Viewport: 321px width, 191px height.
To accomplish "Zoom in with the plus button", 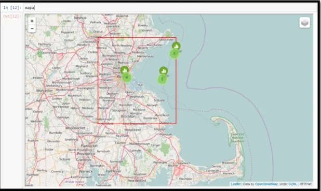I will (x=32, y=21).
